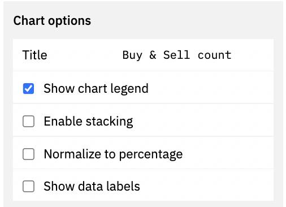Click the ampersand in the chart title
Screen dimensions: 286x207
[153, 55]
